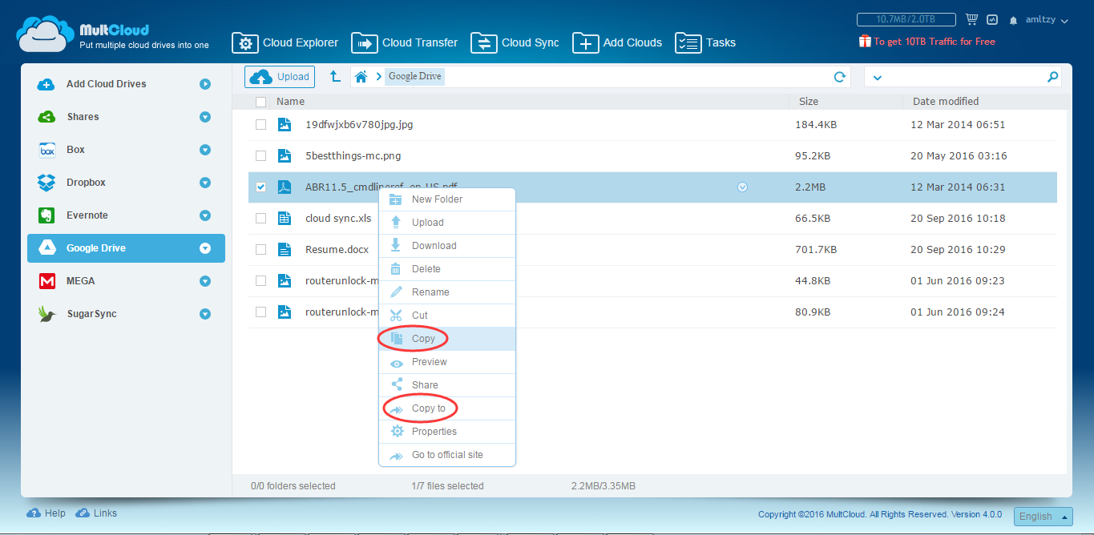This screenshot has height=535, width=1094.
Task: Expand the Evernote drive arrow
Action: (x=205, y=215)
